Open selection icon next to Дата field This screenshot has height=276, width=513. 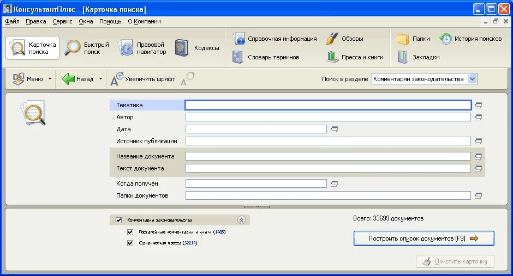pos(334,129)
